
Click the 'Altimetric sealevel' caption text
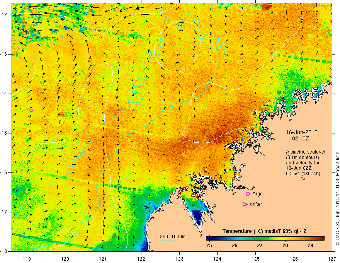pos(306,152)
